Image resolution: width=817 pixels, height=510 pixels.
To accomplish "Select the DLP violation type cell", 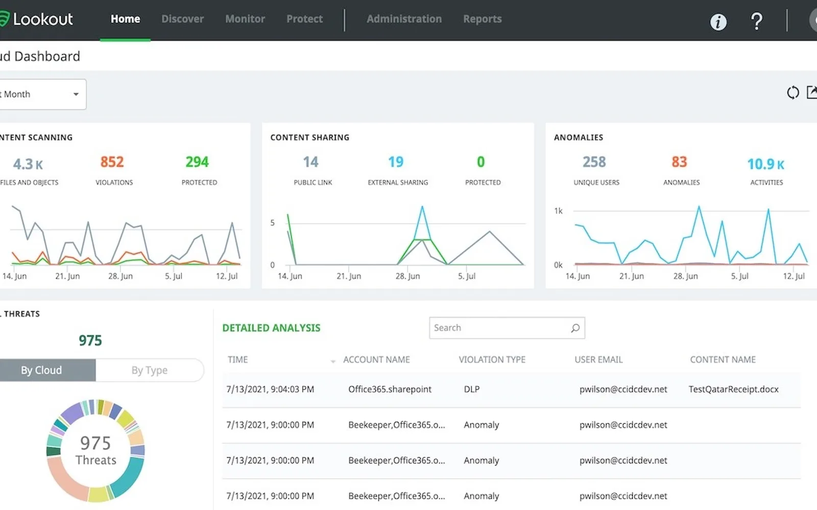I will [472, 389].
